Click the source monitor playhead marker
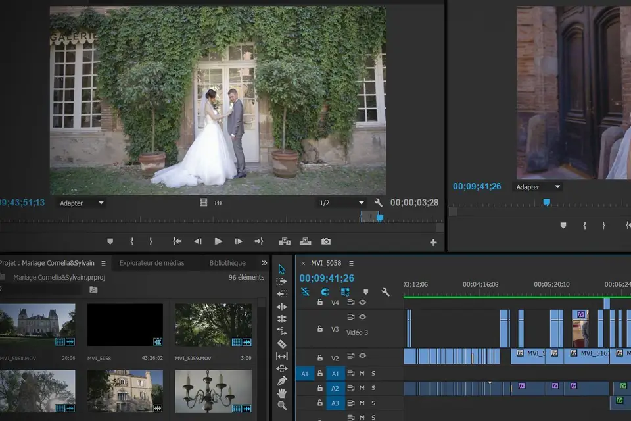 pos(379,218)
